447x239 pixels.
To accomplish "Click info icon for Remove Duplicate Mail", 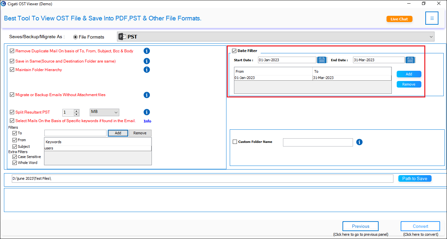I will click(147, 51).
